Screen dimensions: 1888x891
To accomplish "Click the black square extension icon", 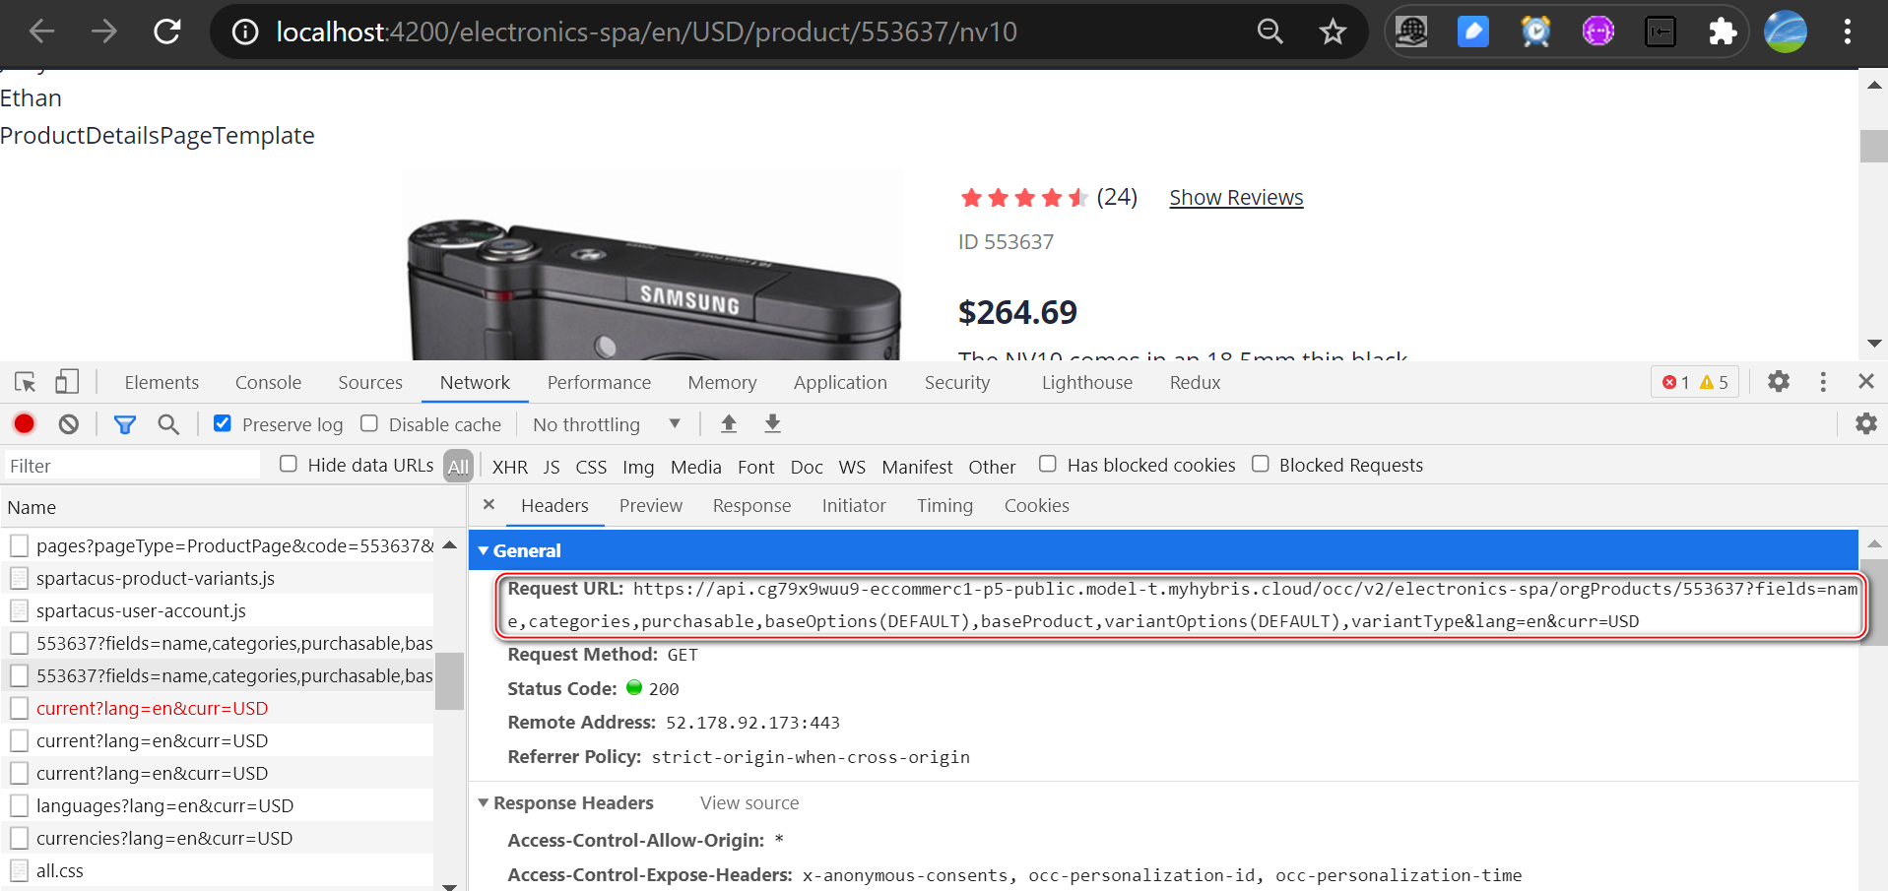I will point(1660,32).
